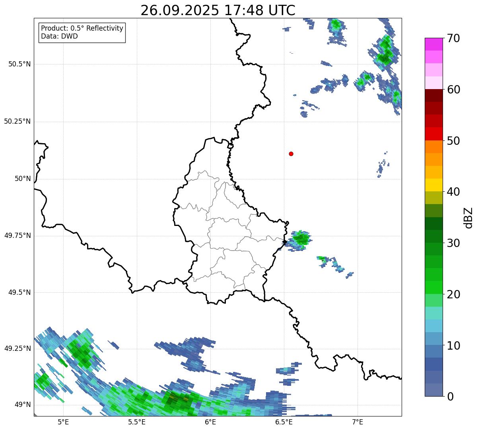Click the 20 tick on colorbar
Viewport: 478px width, 430px height.
453,294
